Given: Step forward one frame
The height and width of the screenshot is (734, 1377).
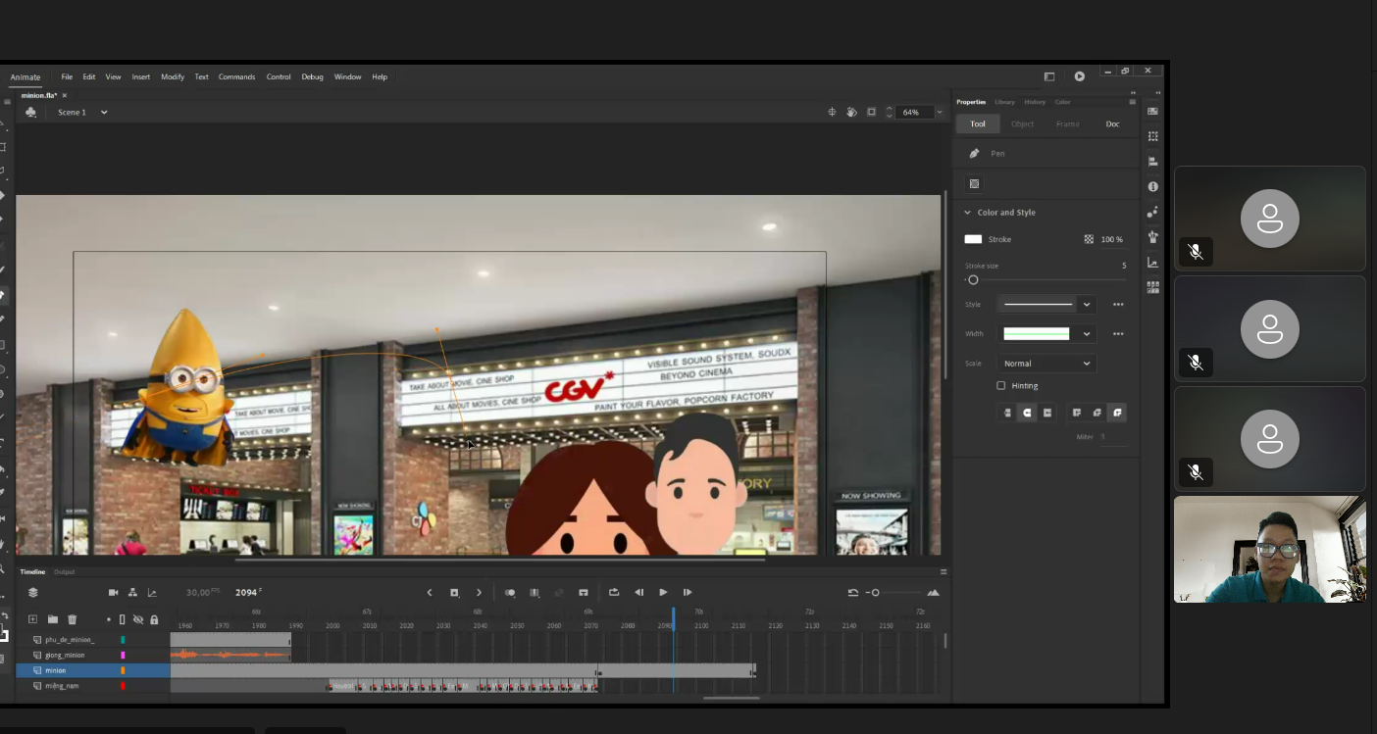Looking at the screenshot, I should coord(688,592).
